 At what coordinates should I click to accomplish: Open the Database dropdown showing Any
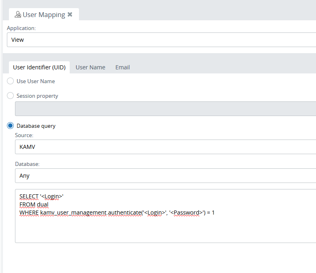[162, 176]
